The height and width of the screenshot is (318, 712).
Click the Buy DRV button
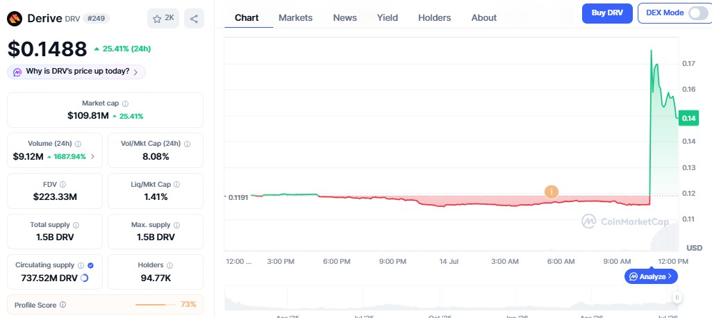coord(607,13)
